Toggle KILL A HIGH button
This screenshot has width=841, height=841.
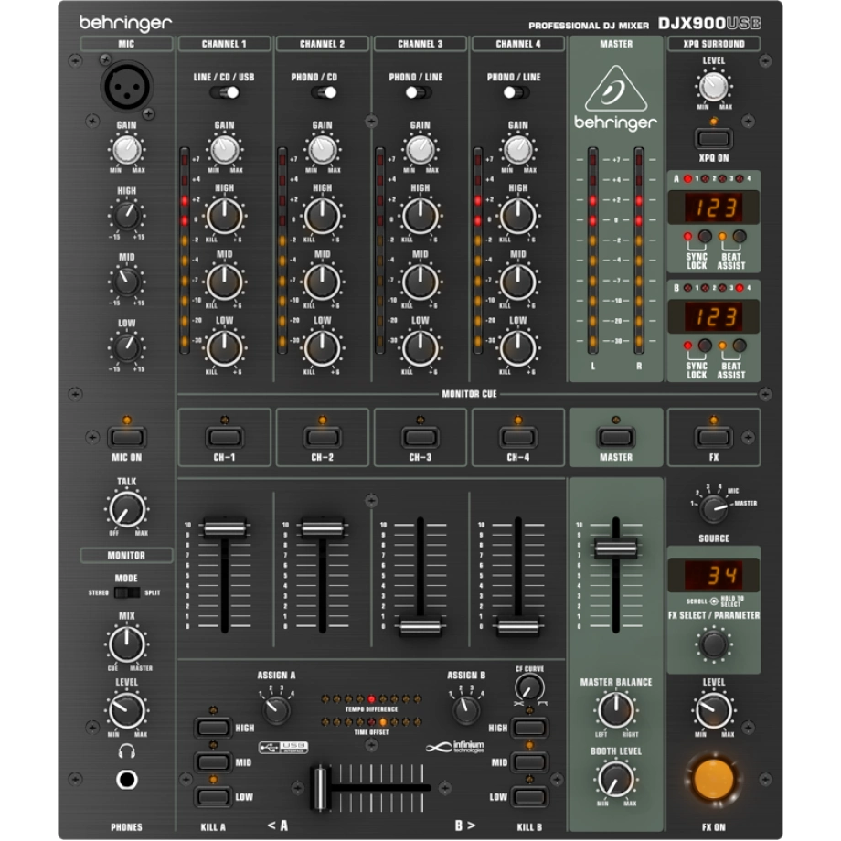click(x=213, y=728)
